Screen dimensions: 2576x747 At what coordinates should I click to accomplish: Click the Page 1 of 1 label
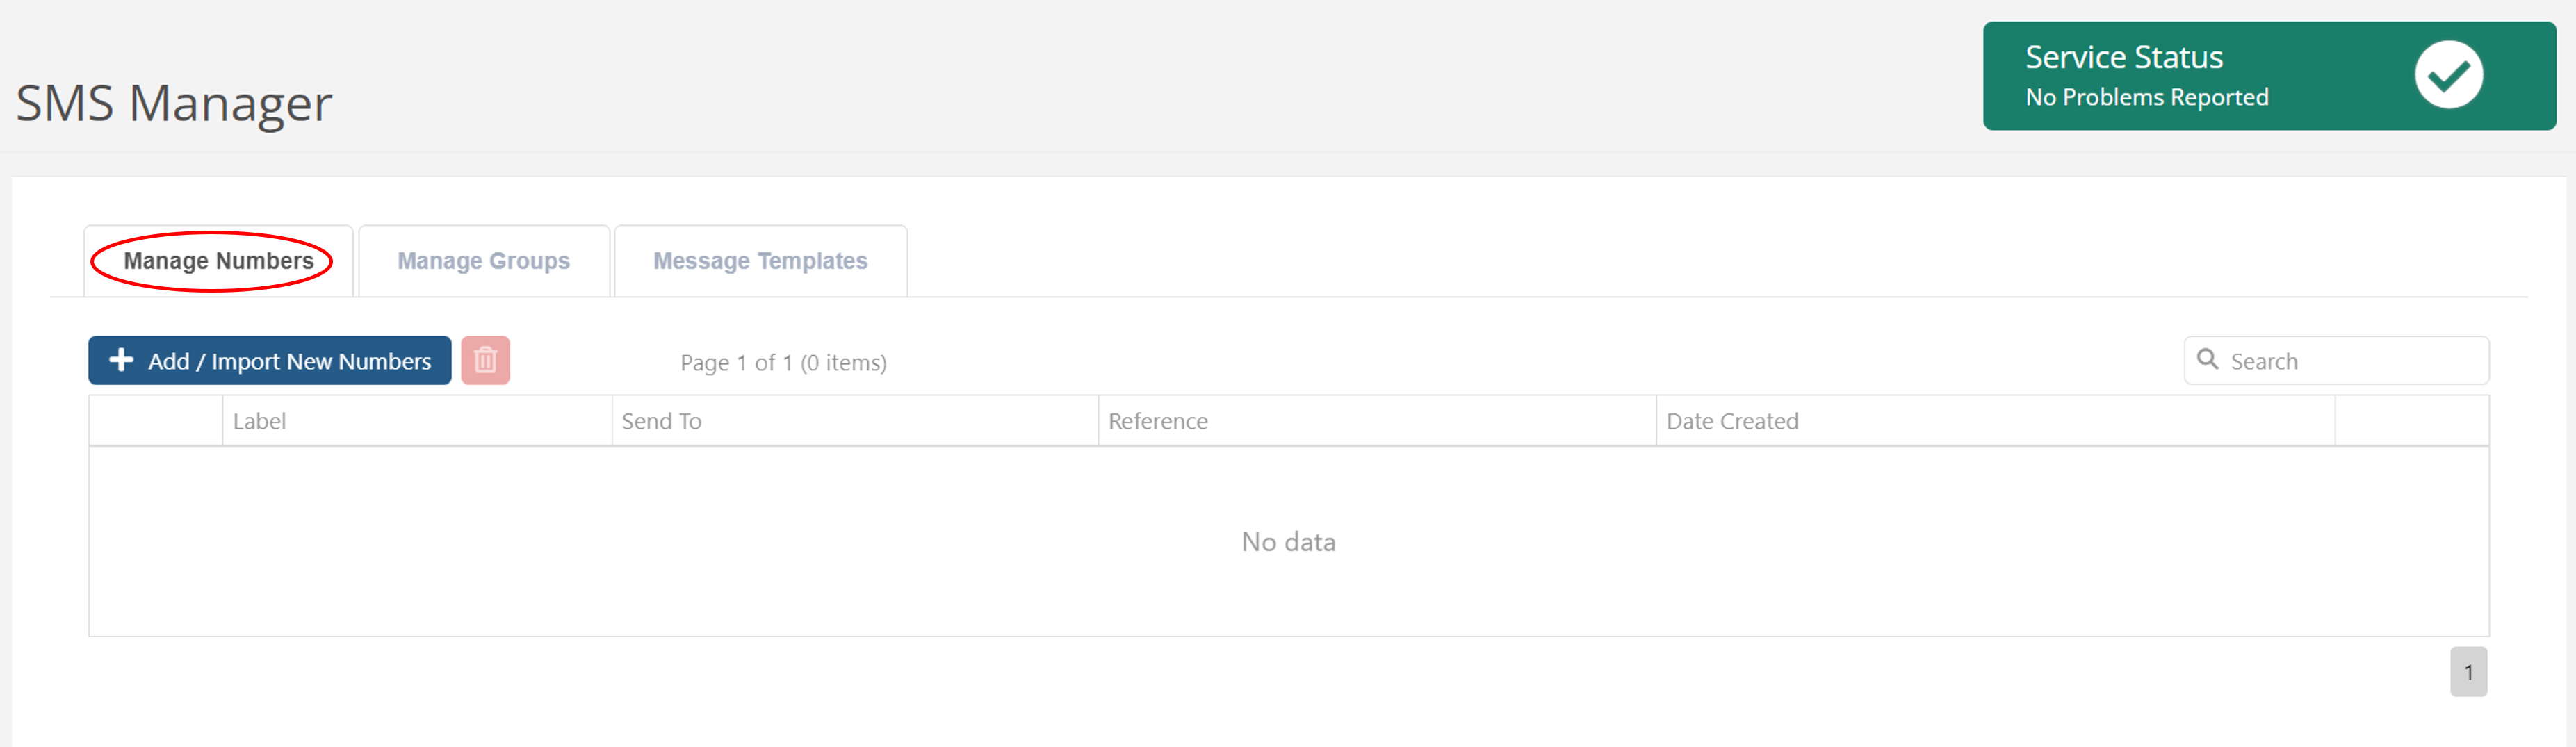pos(783,362)
